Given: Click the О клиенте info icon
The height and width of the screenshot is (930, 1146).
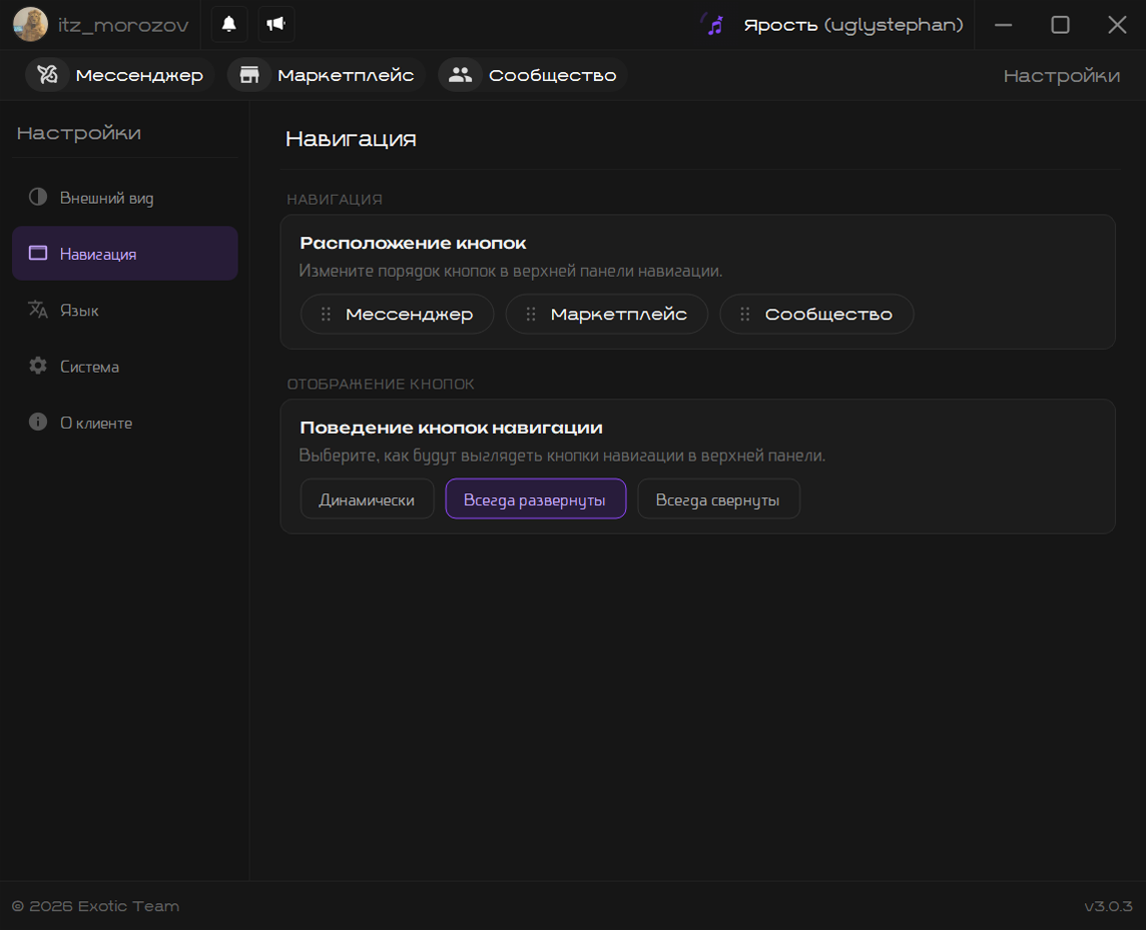Looking at the screenshot, I should [38, 422].
